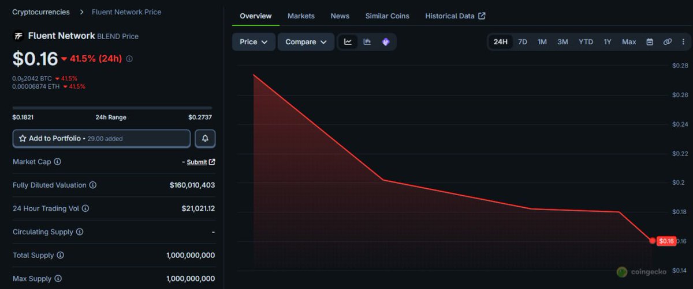Click the $0.1821 range low value
This screenshot has height=289, width=693.
pos(23,117)
